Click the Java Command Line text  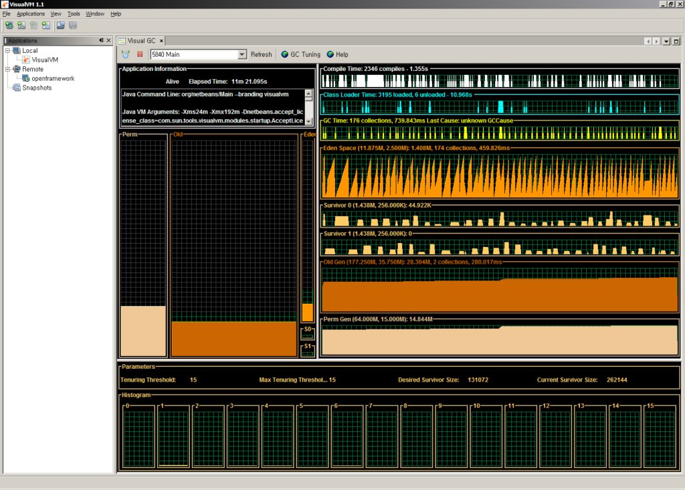pyautogui.click(x=205, y=94)
